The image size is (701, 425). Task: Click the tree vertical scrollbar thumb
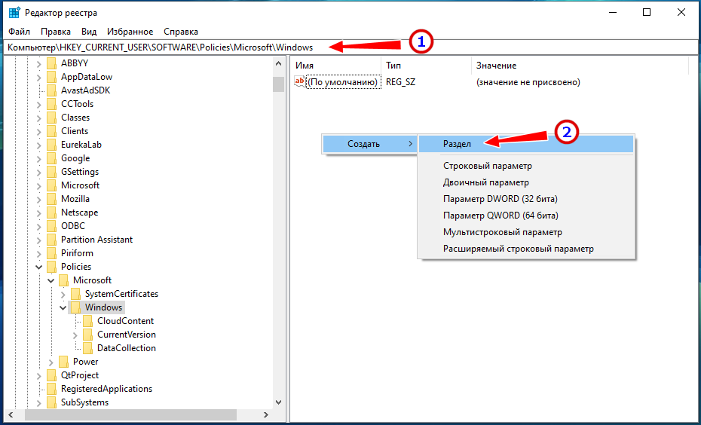pyautogui.click(x=279, y=84)
